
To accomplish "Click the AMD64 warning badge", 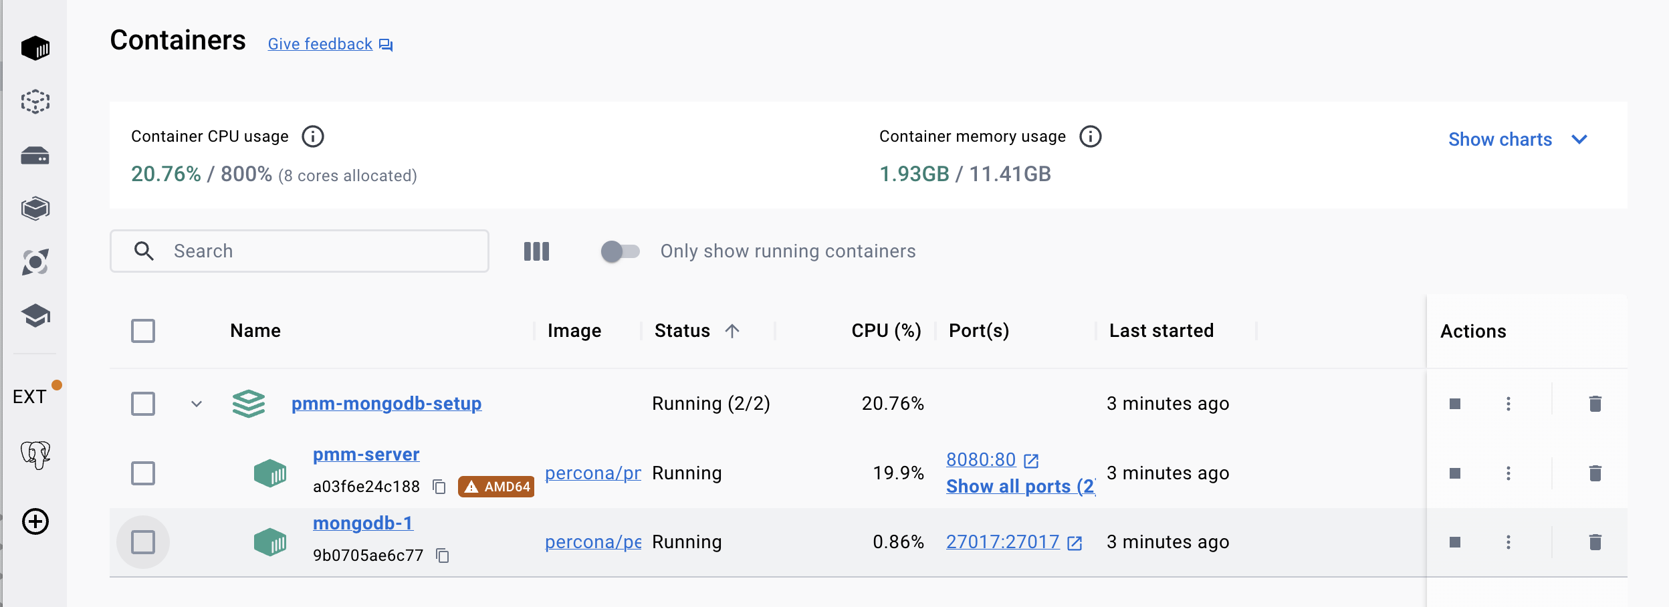I will [x=496, y=487].
